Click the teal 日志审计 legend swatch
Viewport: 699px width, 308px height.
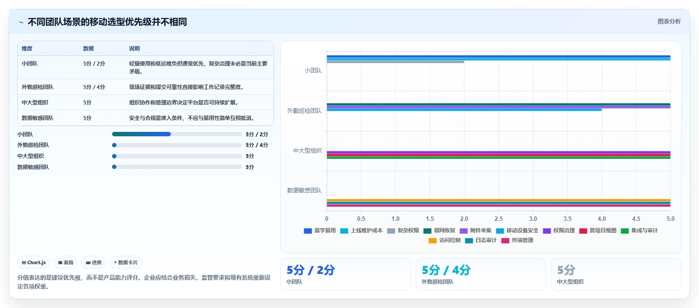[469, 240]
